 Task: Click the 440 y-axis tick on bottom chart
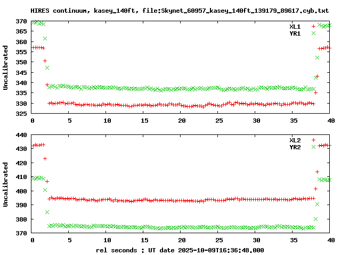point(21,135)
